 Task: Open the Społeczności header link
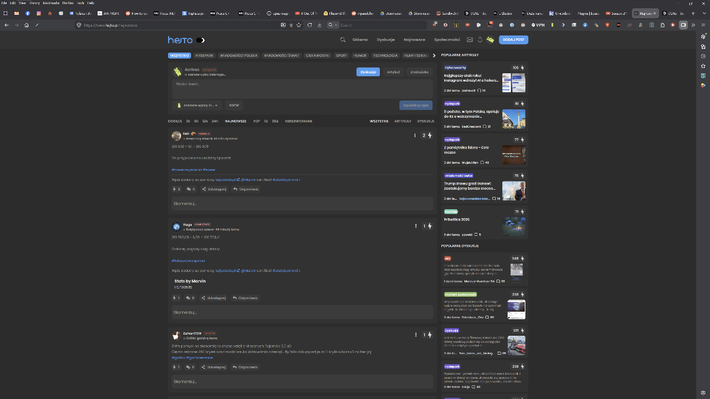point(447,40)
